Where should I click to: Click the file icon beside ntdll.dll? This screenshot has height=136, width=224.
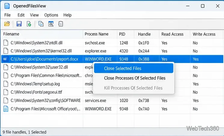point(6,43)
